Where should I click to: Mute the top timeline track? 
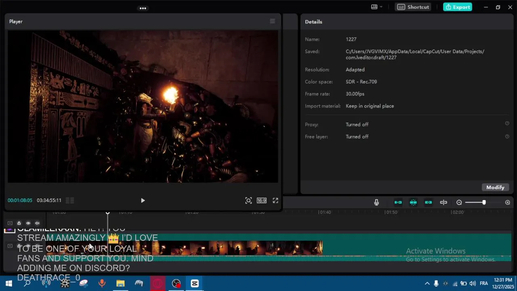(x=37, y=223)
